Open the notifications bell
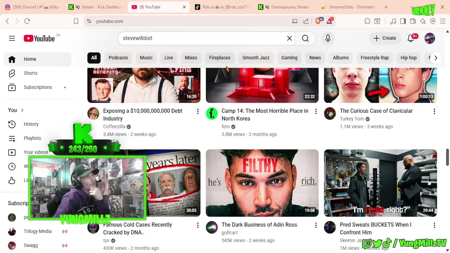 pos(411,38)
